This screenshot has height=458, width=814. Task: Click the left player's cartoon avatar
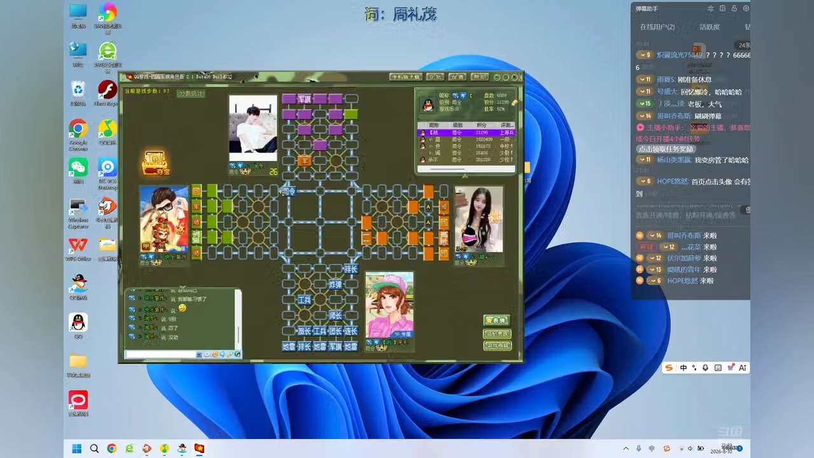coord(165,219)
